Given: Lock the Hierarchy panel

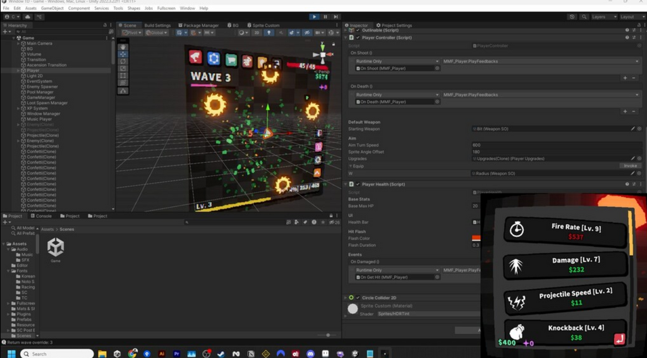Looking at the screenshot, I should [105, 25].
